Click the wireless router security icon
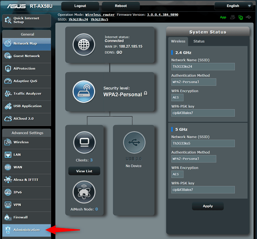Image resolution: width=257 pixels, height=239 pixels. [x=84, y=91]
